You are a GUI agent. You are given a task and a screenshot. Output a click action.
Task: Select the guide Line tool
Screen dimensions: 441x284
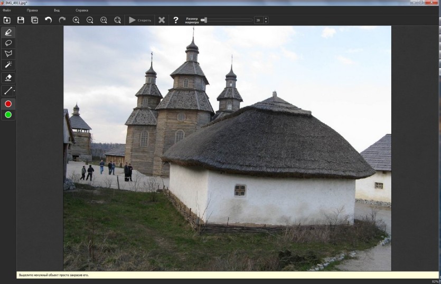(x=7, y=91)
